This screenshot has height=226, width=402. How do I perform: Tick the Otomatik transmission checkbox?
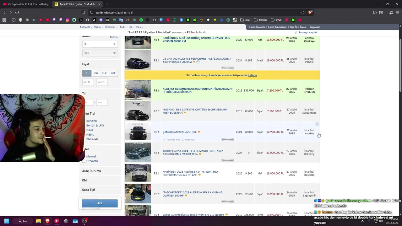coord(84,161)
